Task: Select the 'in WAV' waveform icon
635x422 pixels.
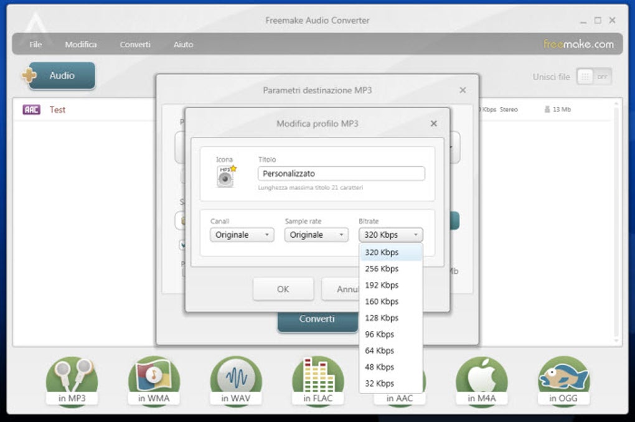Action: (236, 381)
